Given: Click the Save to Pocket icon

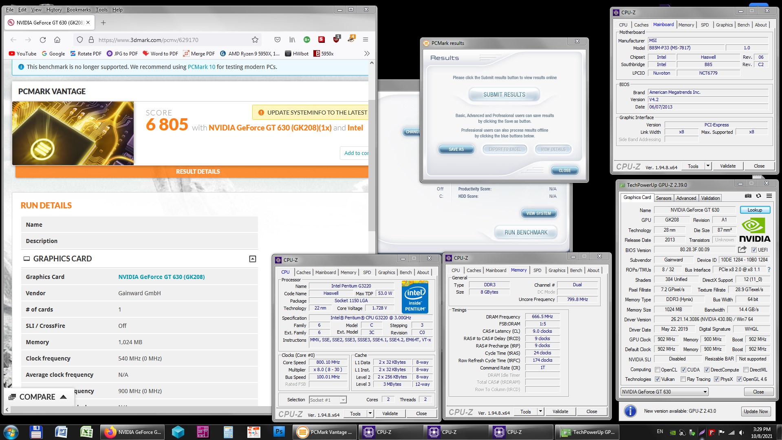Looking at the screenshot, I should [x=278, y=40].
